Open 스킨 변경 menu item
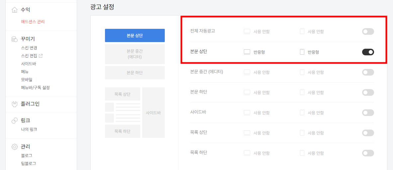 click(x=29, y=48)
